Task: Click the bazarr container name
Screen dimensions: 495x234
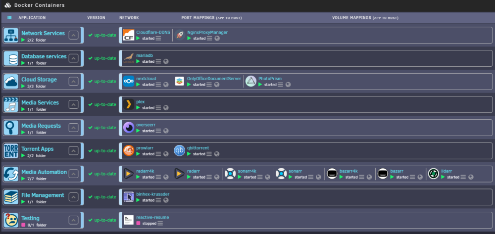Action: [397, 171]
